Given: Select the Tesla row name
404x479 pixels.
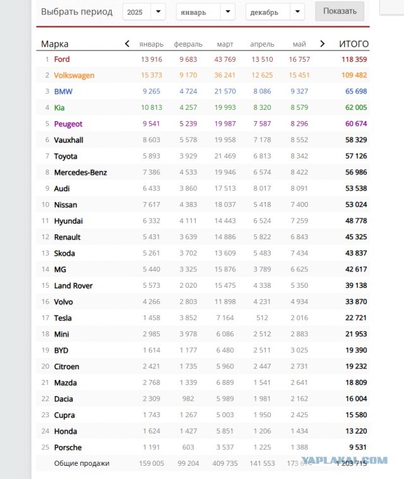Looking at the screenshot, I should 62,318.
